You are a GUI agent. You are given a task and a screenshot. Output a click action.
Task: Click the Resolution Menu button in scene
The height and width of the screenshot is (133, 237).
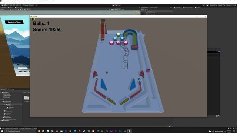point(14,22)
